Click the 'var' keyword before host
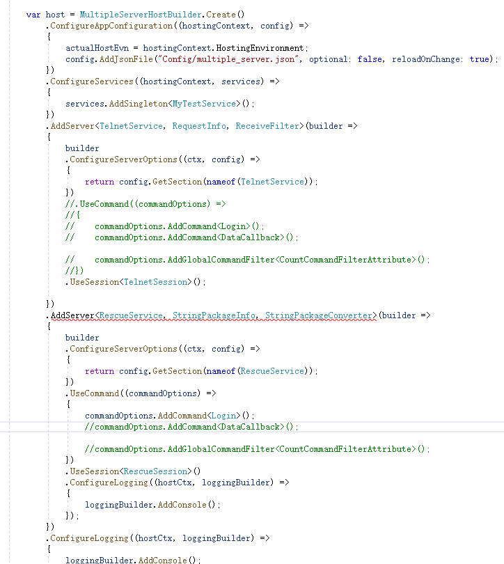This screenshot has width=504, height=564. coord(33,15)
